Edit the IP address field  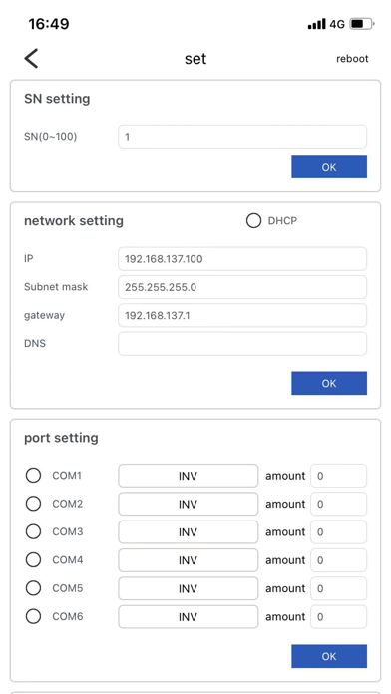pos(242,259)
